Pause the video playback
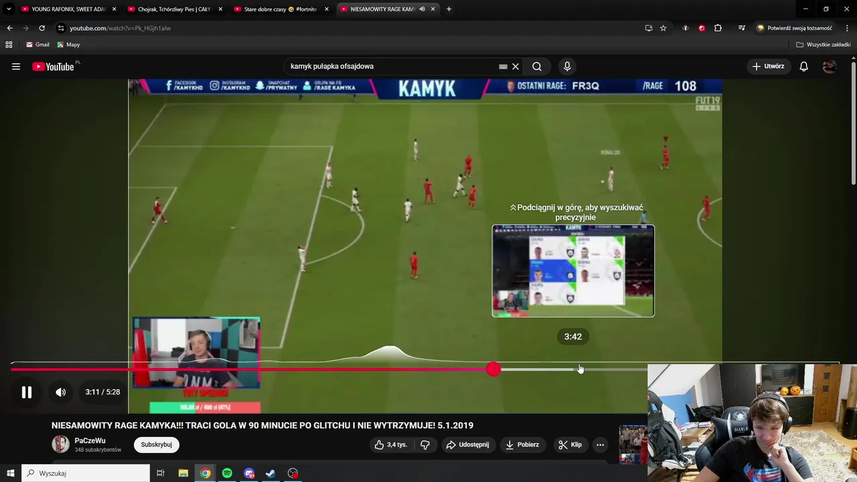Screen dimensions: 857x482 [27, 392]
